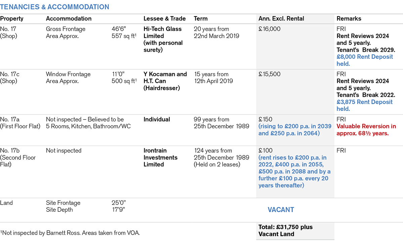Select the No. 17a First Floor Flat cell
Image resolution: width=403 pixels, height=243 pixels.
(20, 123)
